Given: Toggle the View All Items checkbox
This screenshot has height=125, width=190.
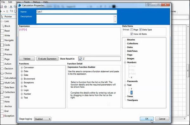Looking at the screenshot, I should point(132,34).
